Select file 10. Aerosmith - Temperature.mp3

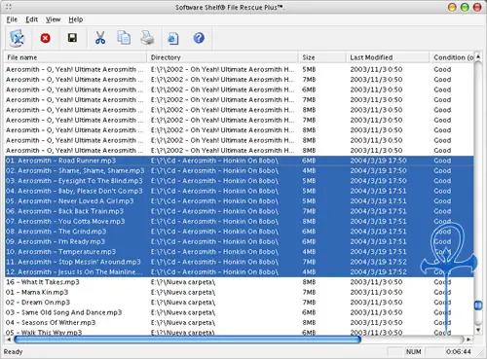(x=60, y=252)
